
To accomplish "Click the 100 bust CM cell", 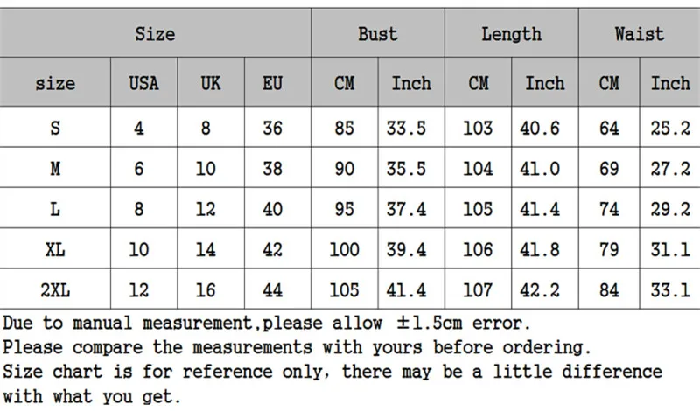I will pos(344,250).
